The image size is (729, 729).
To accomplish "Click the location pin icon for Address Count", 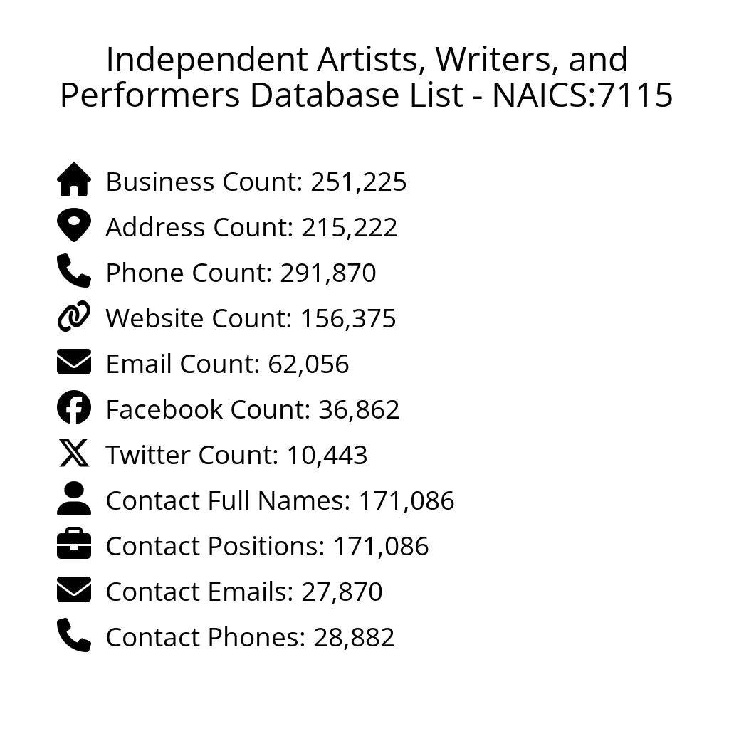I will (x=74, y=226).
